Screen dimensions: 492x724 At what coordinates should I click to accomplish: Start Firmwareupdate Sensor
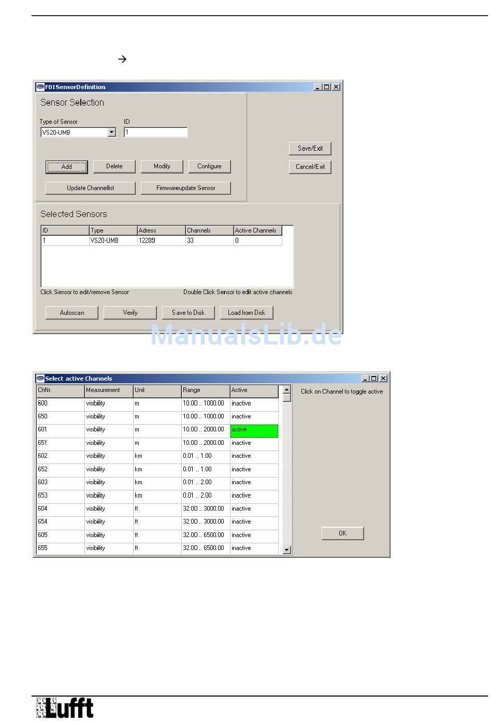(x=186, y=188)
